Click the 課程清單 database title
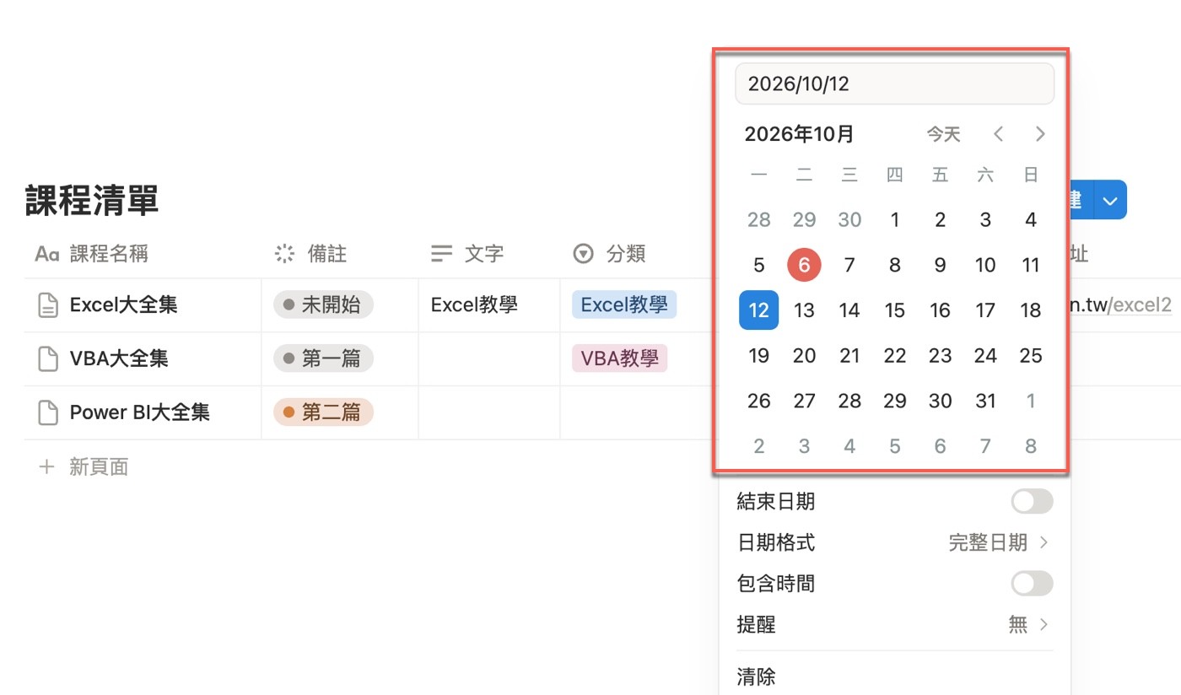Image resolution: width=1181 pixels, height=695 pixels. (x=92, y=201)
